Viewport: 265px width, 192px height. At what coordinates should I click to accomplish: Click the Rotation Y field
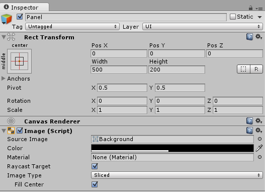[x=180, y=101]
